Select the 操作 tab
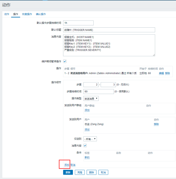This screenshot has height=179, width=176. coord(16,14)
